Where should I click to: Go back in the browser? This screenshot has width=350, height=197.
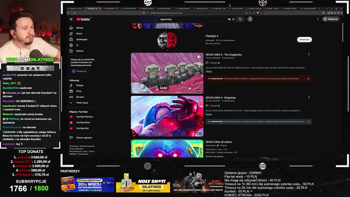point(68,13)
